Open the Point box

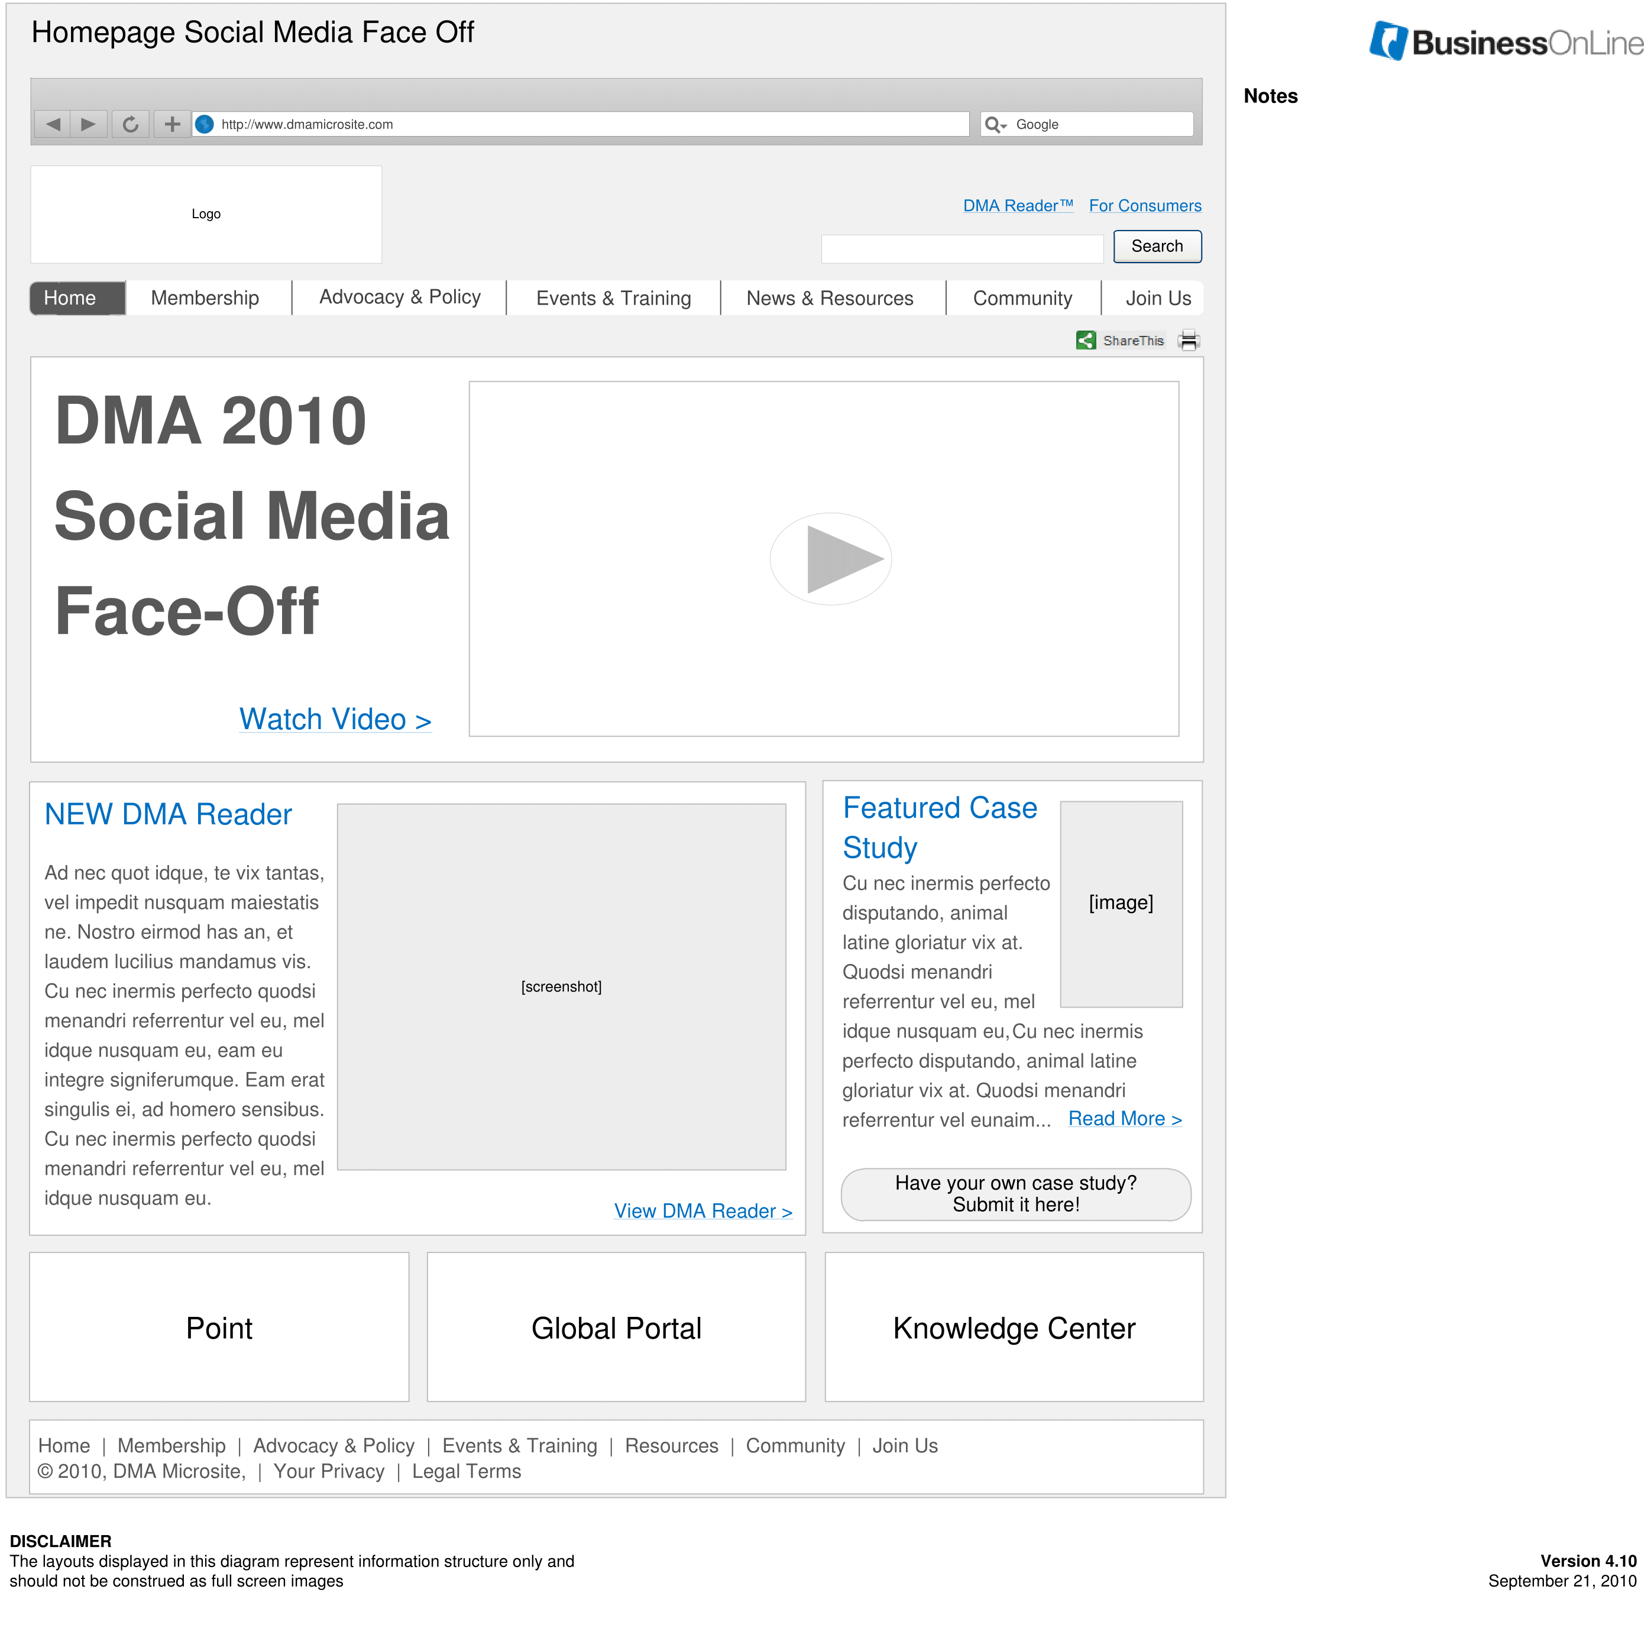tap(219, 1327)
